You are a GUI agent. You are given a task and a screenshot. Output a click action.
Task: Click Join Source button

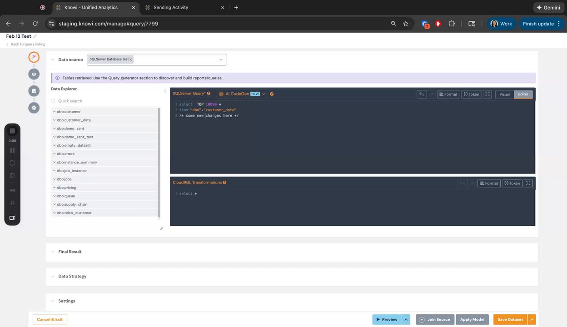click(435, 320)
